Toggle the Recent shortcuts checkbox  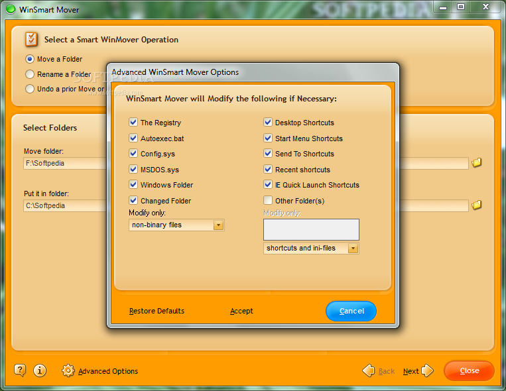click(267, 169)
